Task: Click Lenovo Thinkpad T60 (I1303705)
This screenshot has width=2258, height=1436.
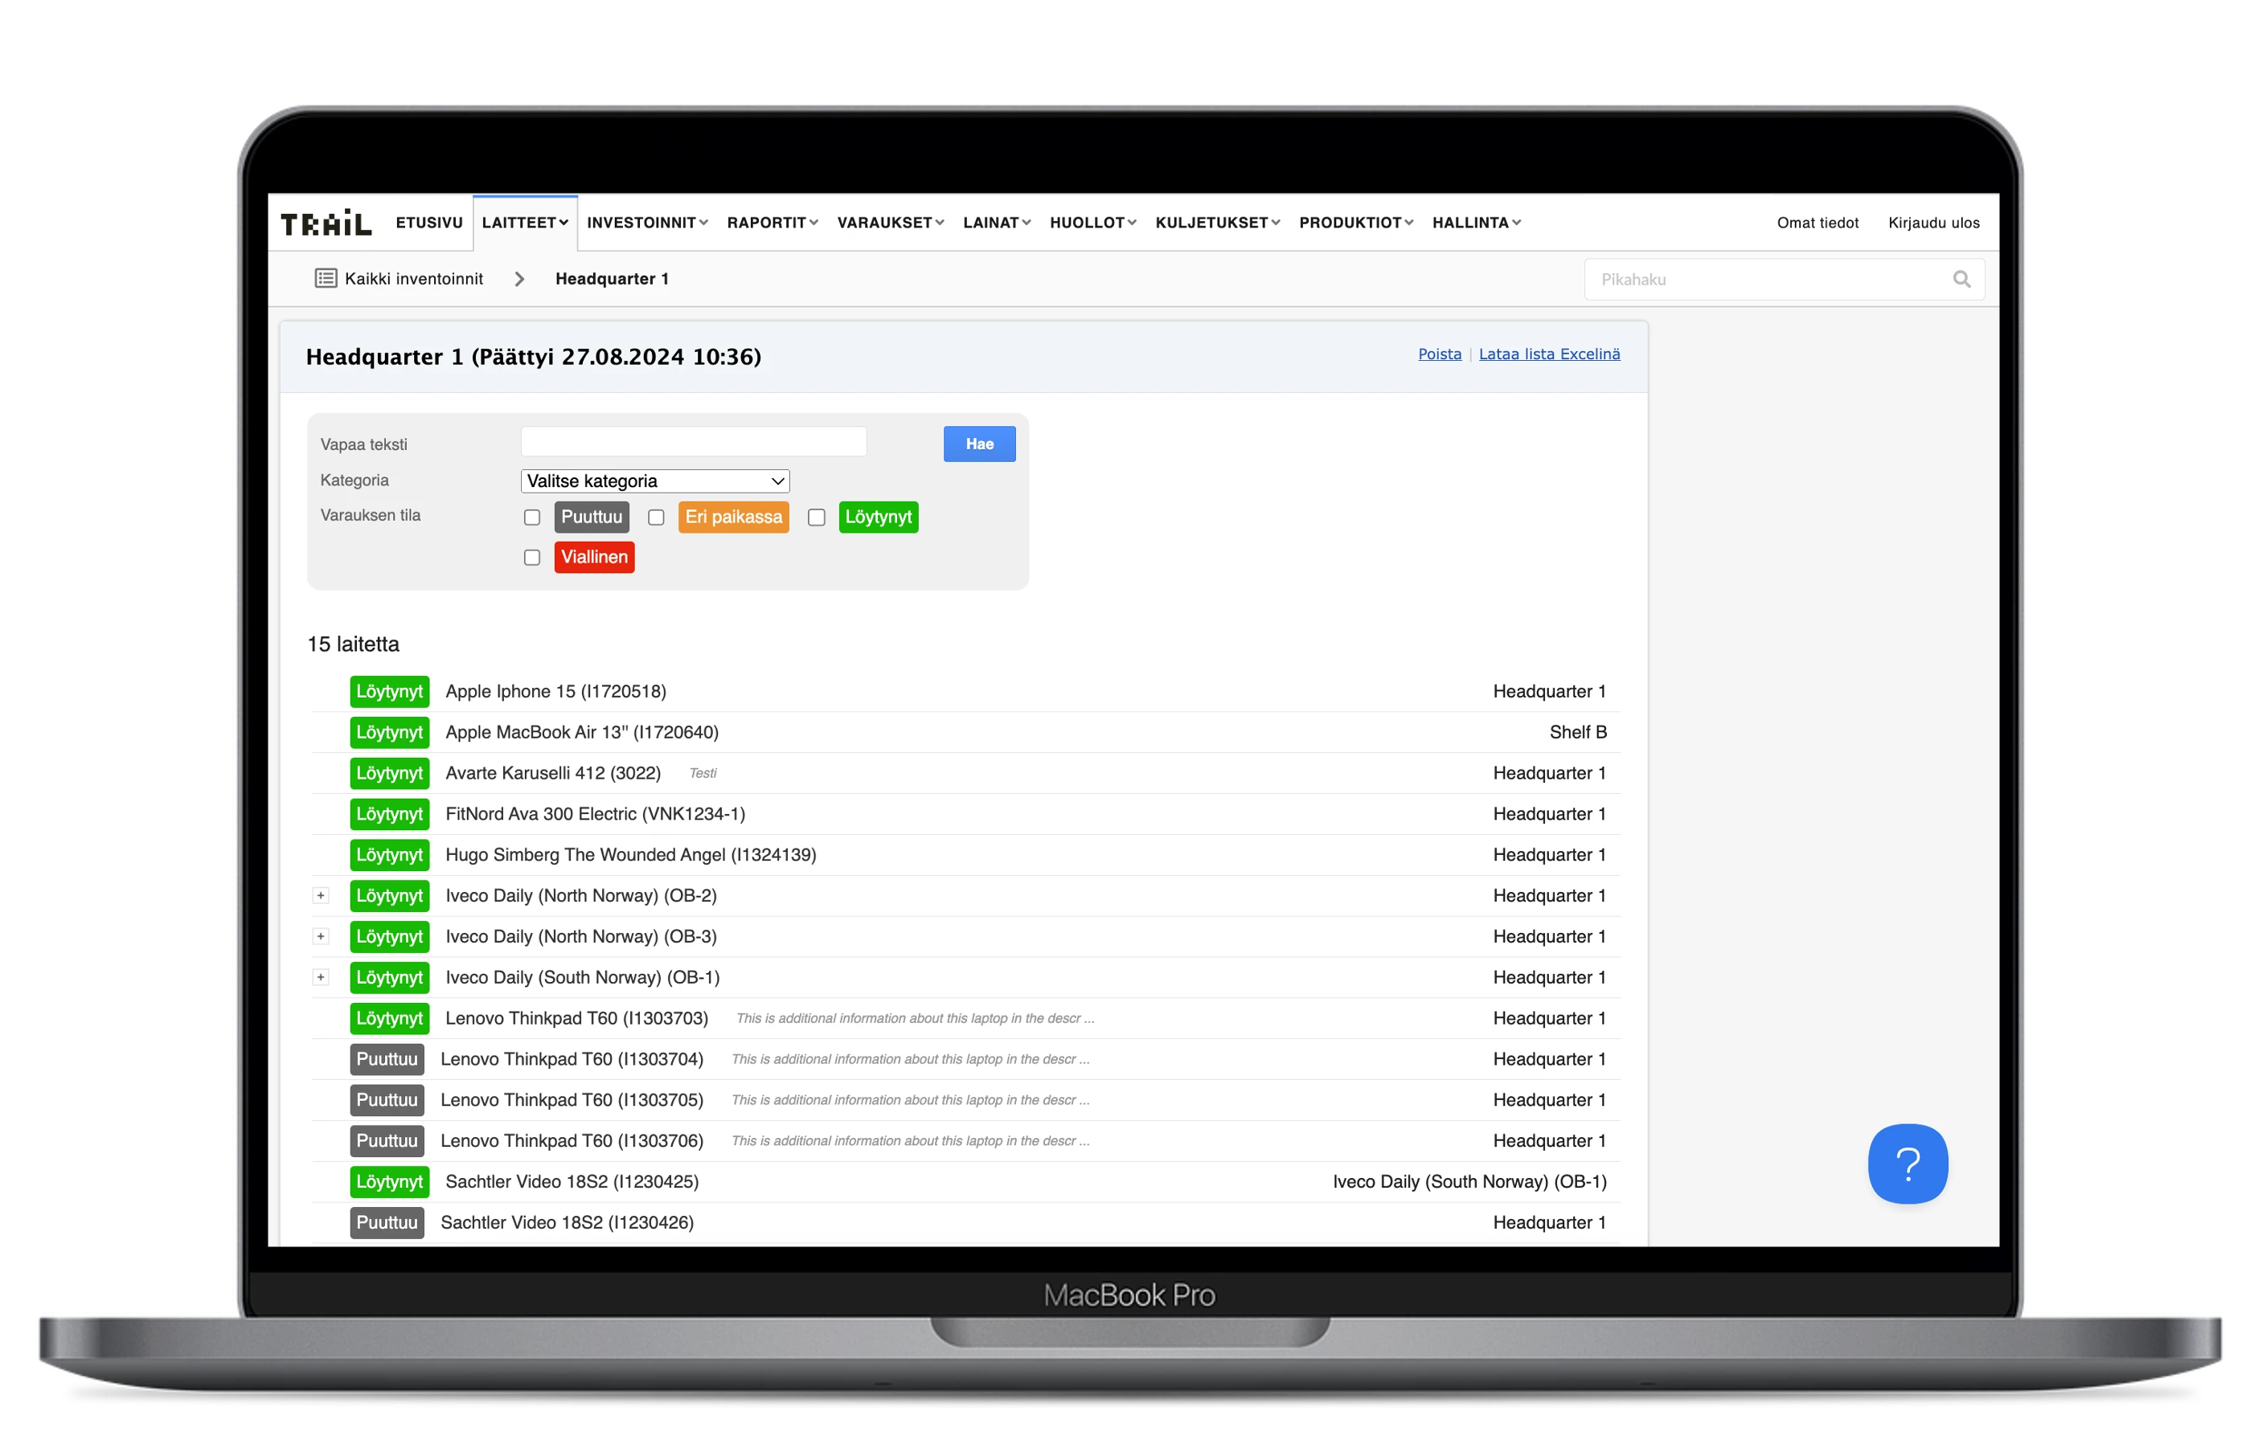Action: (571, 1100)
